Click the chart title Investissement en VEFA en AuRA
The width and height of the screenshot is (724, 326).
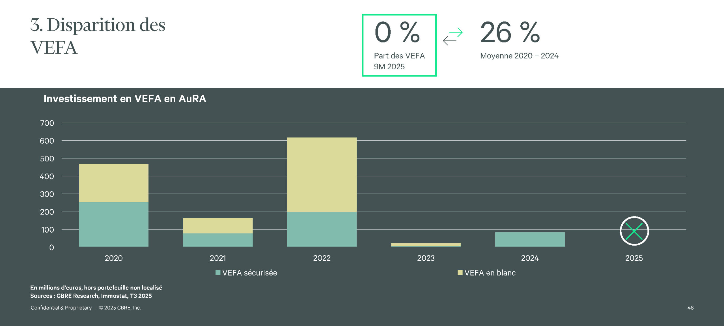125,98
